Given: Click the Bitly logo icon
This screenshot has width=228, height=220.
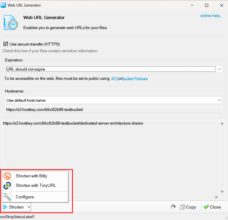Looking at the screenshot, I should click(7, 176).
